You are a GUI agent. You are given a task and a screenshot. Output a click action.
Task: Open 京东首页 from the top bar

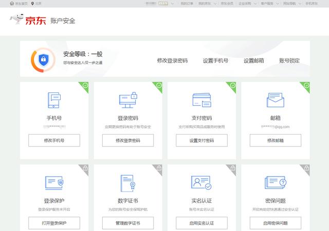[19, 4]
